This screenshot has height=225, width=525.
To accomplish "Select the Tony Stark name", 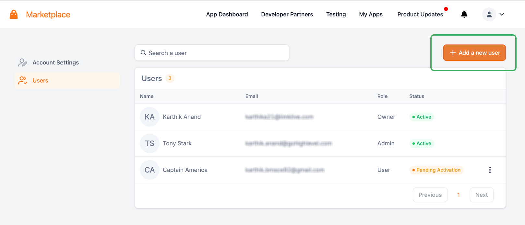I will point(177,143).
